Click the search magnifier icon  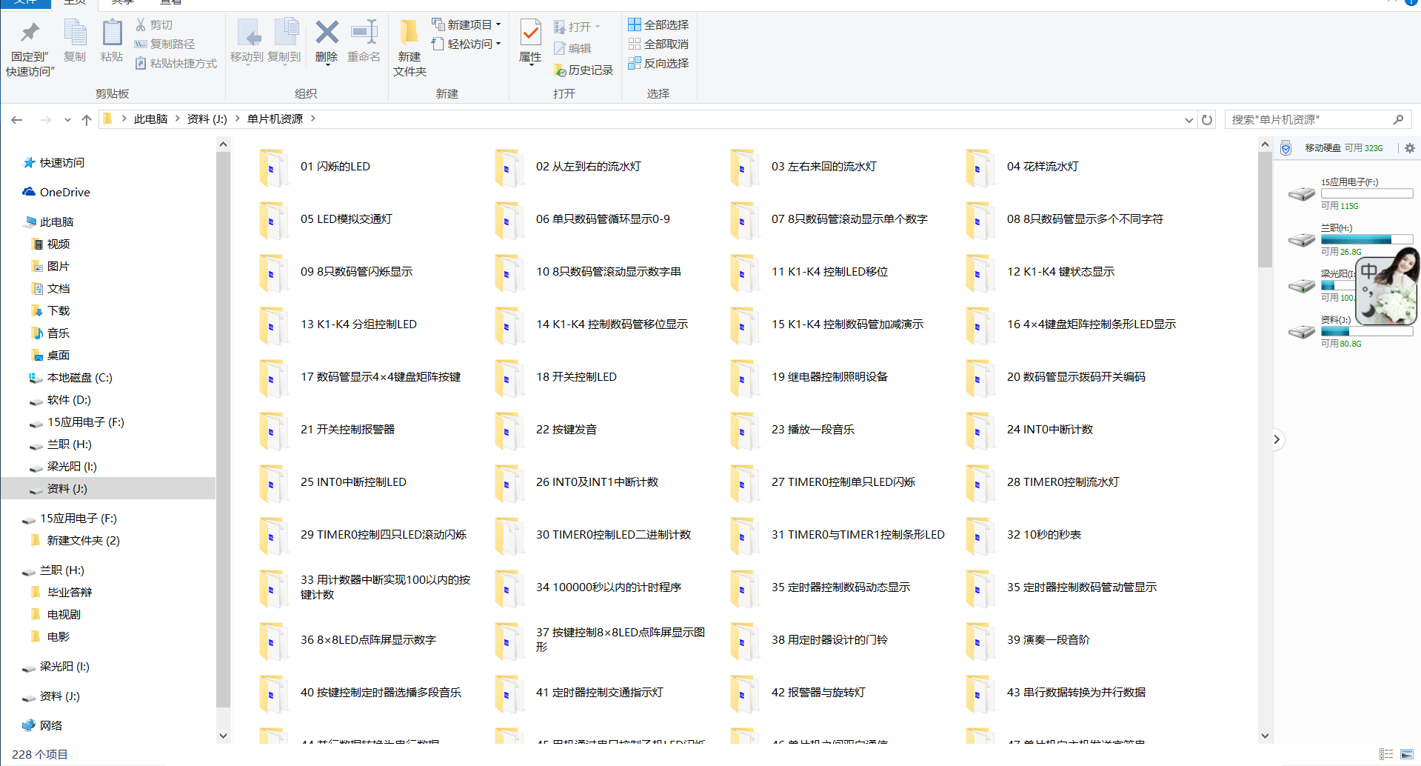click(x=1398, y=119)
